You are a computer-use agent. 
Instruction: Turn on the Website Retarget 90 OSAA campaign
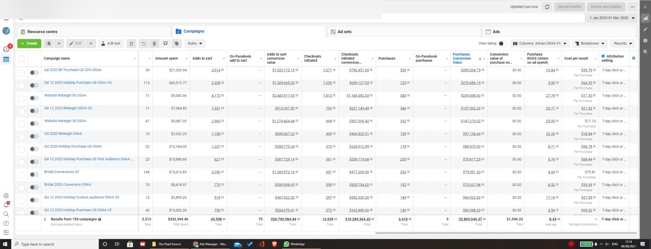tap(34, 98)
